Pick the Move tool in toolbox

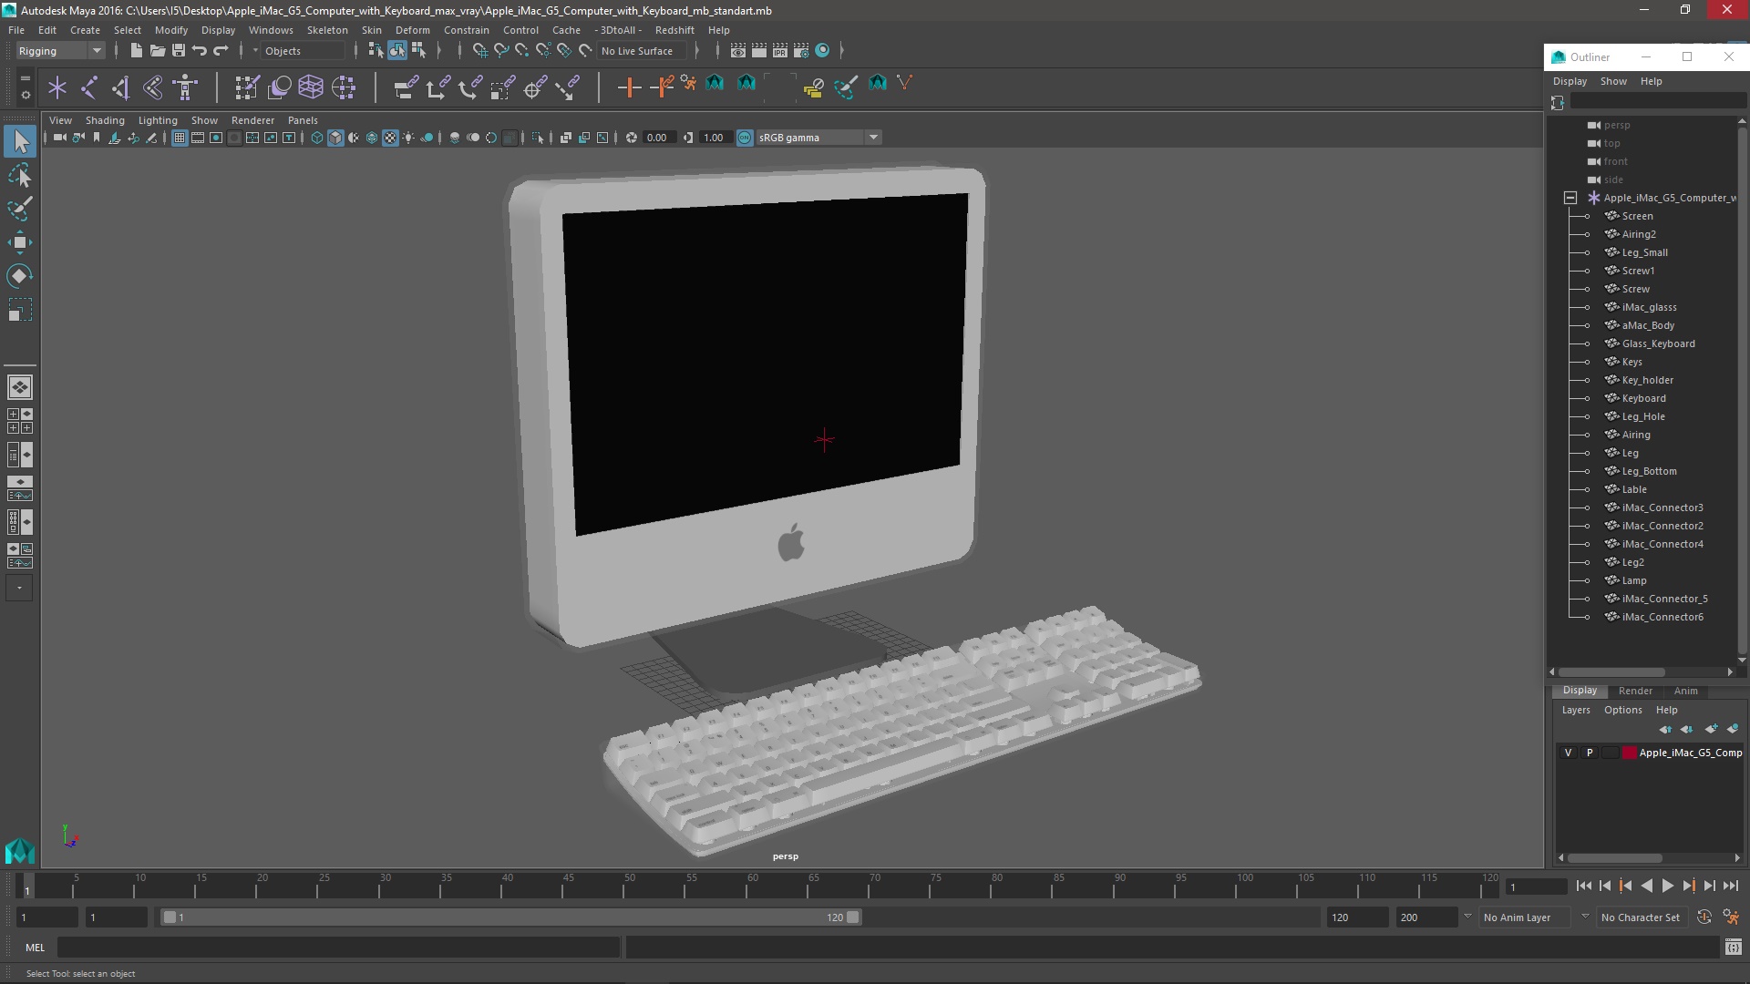(20, 241)
